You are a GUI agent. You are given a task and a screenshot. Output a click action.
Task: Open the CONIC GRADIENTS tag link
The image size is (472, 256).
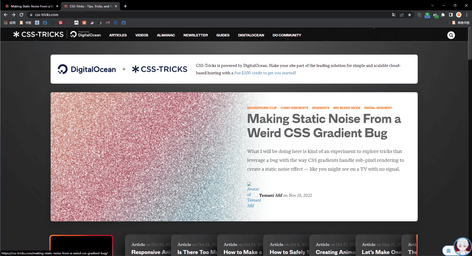pyautogui.click(x=294, y=108)
